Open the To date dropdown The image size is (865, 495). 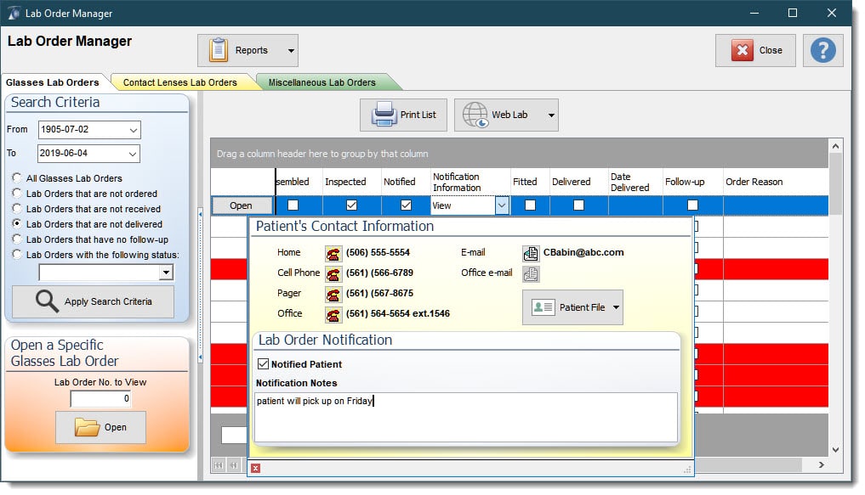point(133,154)
